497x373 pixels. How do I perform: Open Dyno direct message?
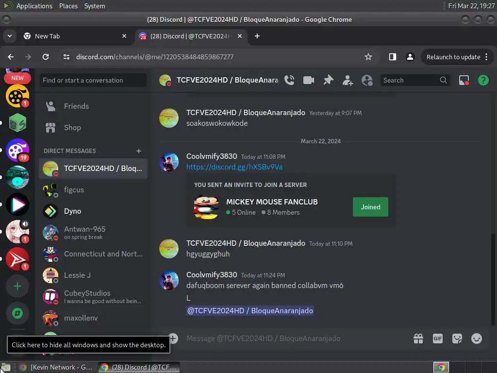pyautogui.click(x=93, y=211)
